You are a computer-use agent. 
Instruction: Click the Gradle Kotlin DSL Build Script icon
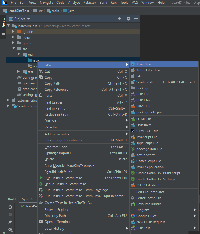click(x=133, y=173)
